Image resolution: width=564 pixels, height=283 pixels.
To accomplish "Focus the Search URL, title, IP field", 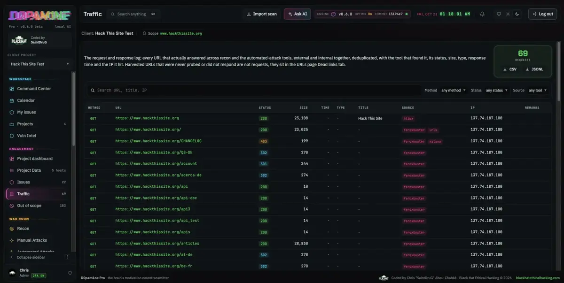I will point(254,90).
